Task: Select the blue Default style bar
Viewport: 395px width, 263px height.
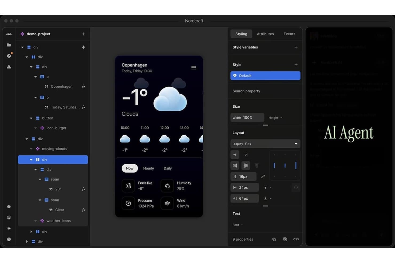Action: [x=265, y=76]
